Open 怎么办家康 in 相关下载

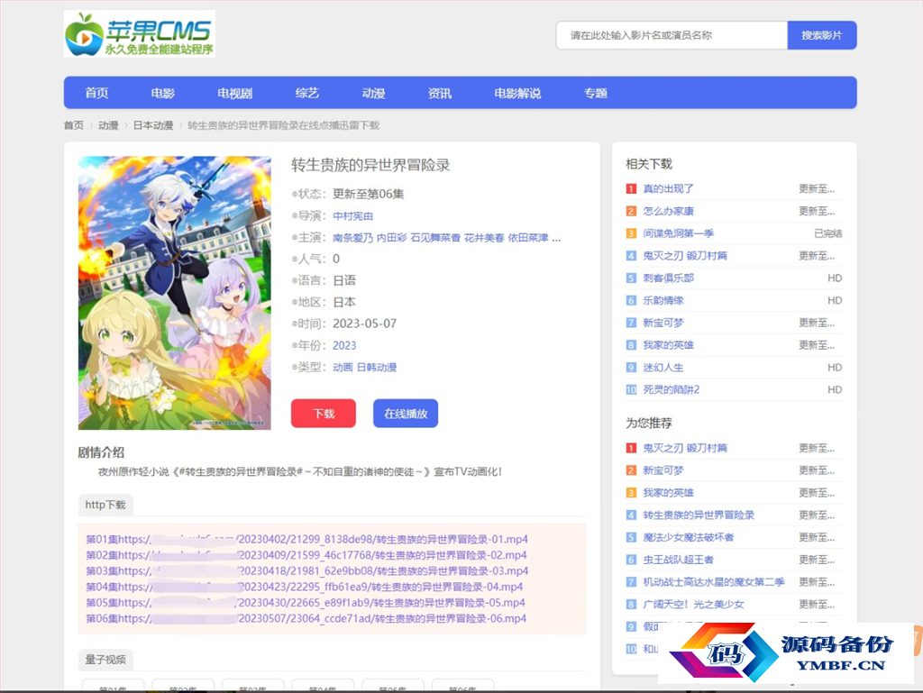click(x=668, y=211)
